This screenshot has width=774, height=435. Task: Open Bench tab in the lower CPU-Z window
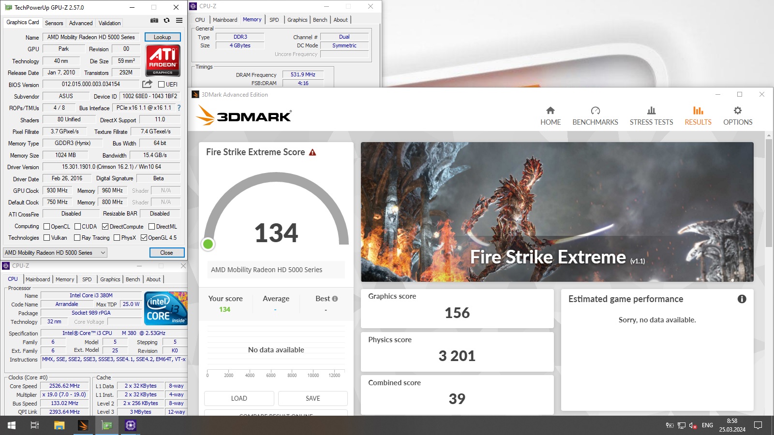(133, 279)
